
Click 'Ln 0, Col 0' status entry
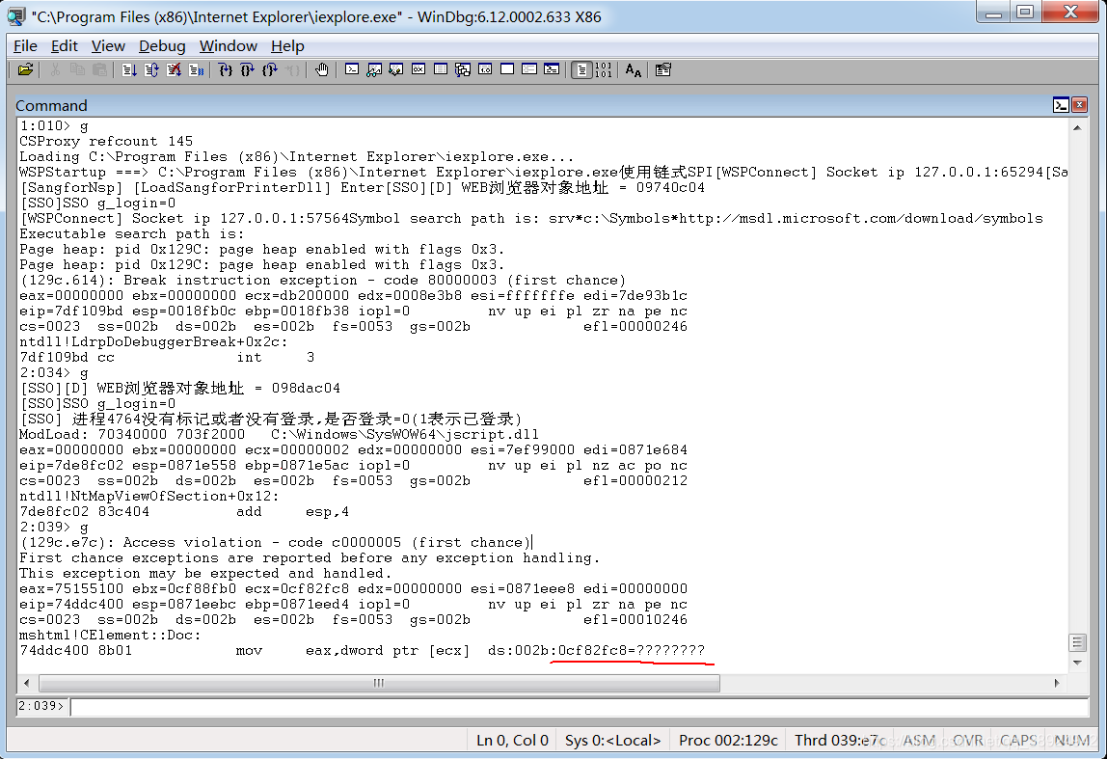tap(513, 740)
